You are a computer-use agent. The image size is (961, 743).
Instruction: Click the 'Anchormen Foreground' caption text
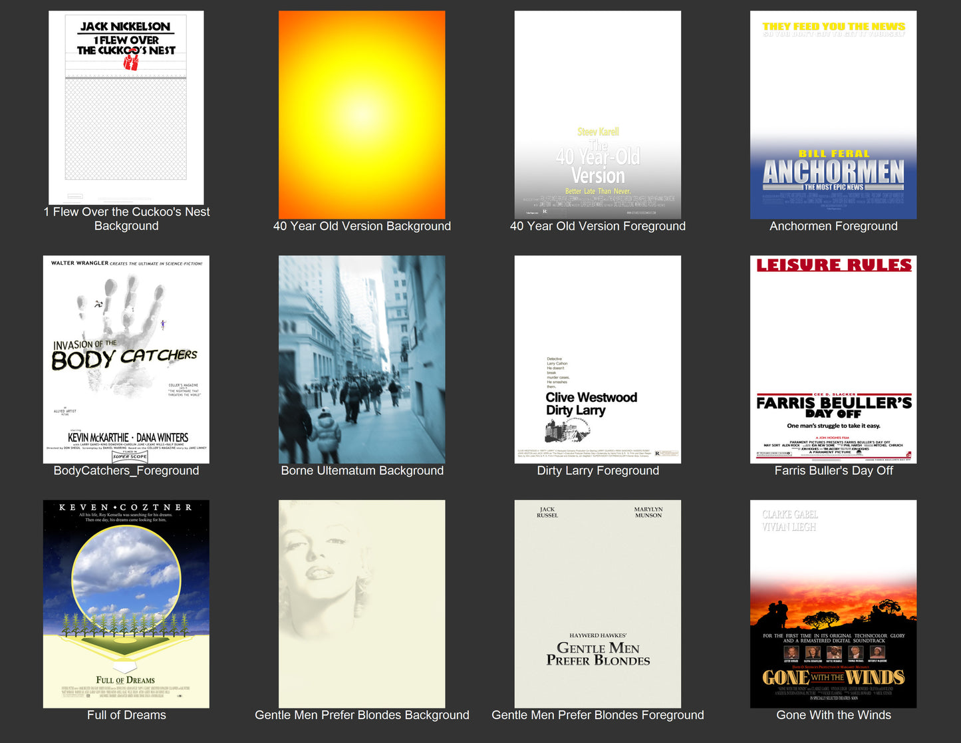833,226
